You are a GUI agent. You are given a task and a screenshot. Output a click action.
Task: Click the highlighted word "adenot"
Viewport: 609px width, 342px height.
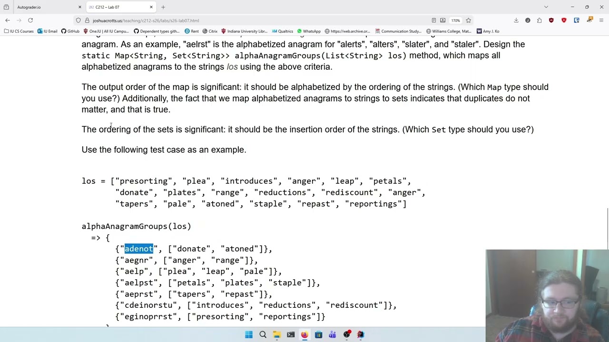click(139, 249)
